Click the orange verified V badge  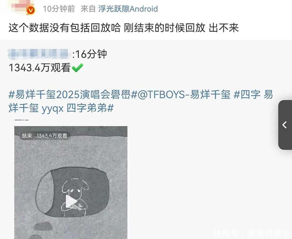point(31,10)
